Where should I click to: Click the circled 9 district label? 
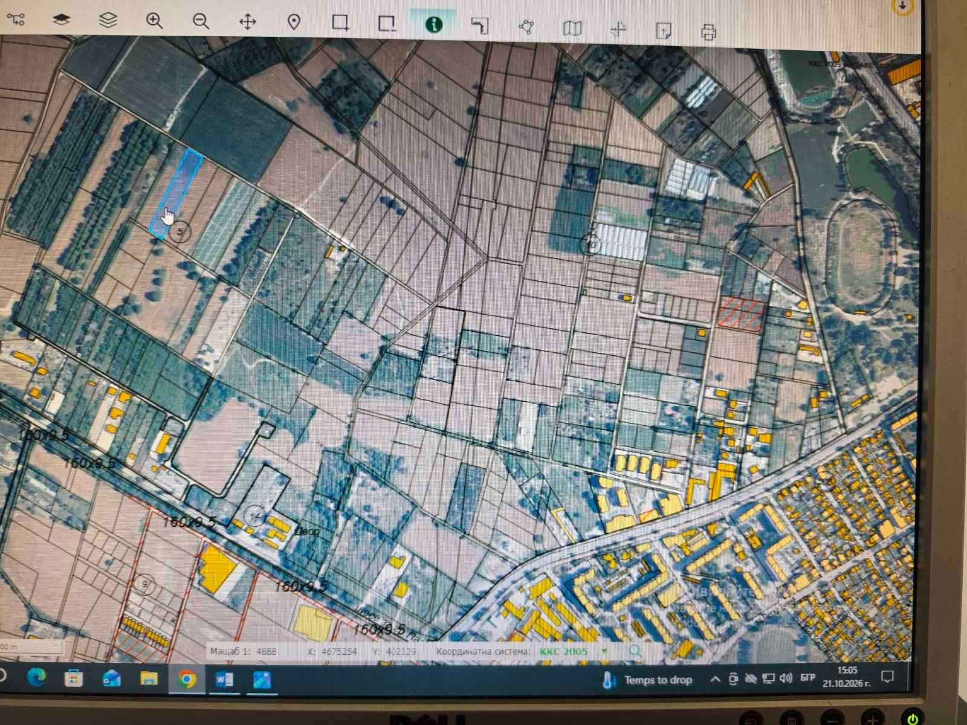click(x=144, y=584)
